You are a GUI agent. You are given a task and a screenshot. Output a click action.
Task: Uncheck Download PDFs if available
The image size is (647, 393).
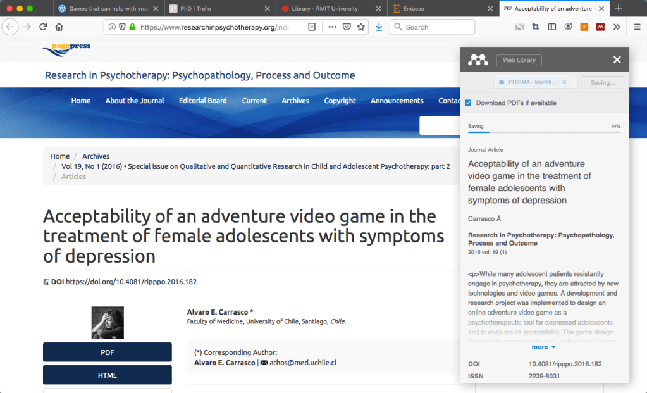[x=468, y=103]
